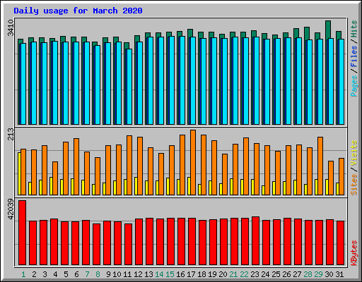This screenshot has height=282, width=362.
Task: Click the orange 'Sites' legend label
Action: [354, 185]
